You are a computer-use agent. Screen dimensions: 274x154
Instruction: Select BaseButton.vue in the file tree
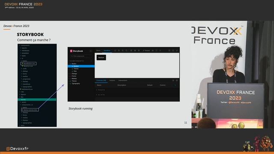point(29,63)
